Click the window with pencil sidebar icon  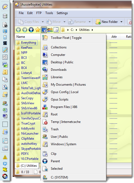click(5, 49)
